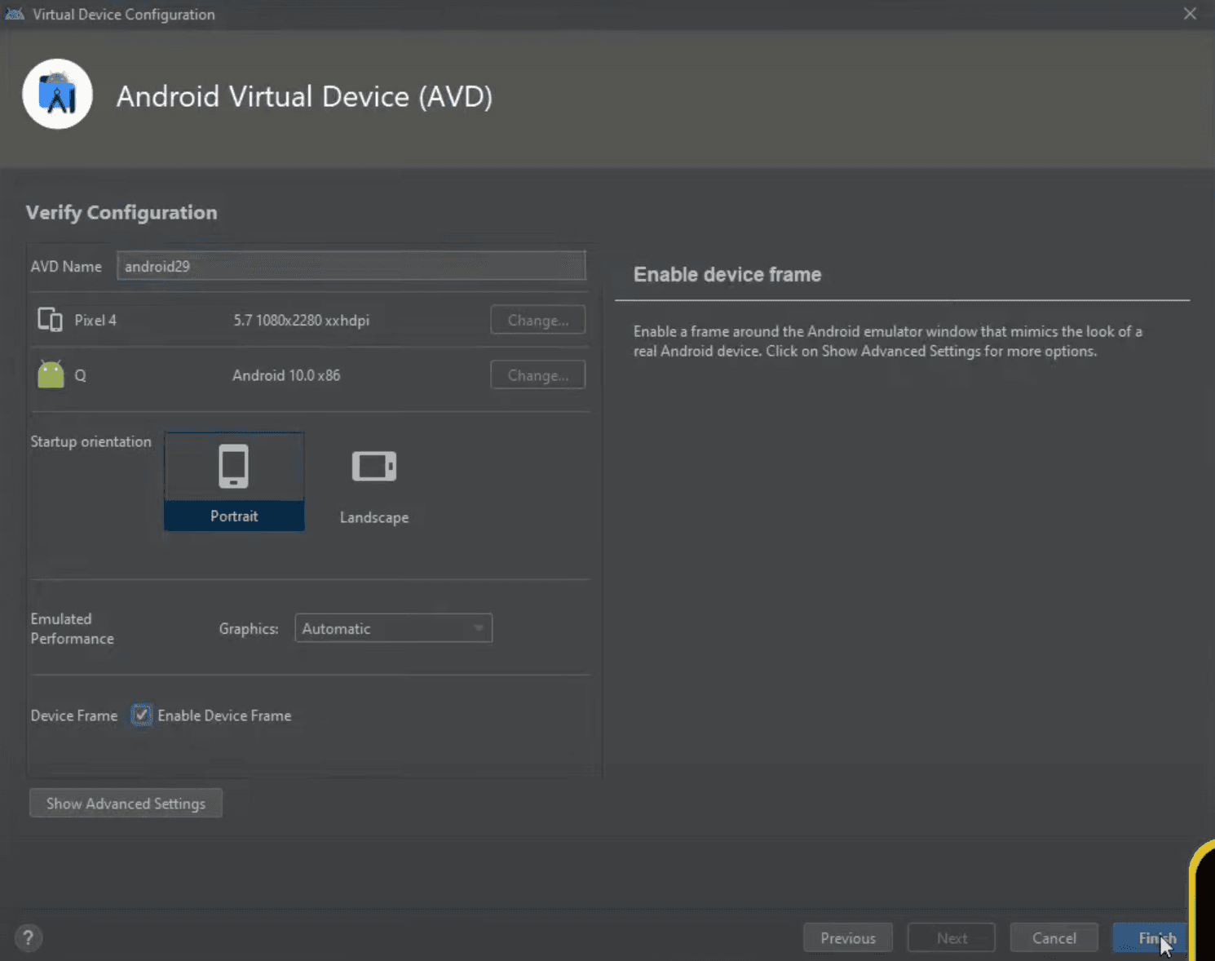The width and height of the screenshot is (1215, 961).
Task: Select the Landscape phone icon
Action: [373, 466]
